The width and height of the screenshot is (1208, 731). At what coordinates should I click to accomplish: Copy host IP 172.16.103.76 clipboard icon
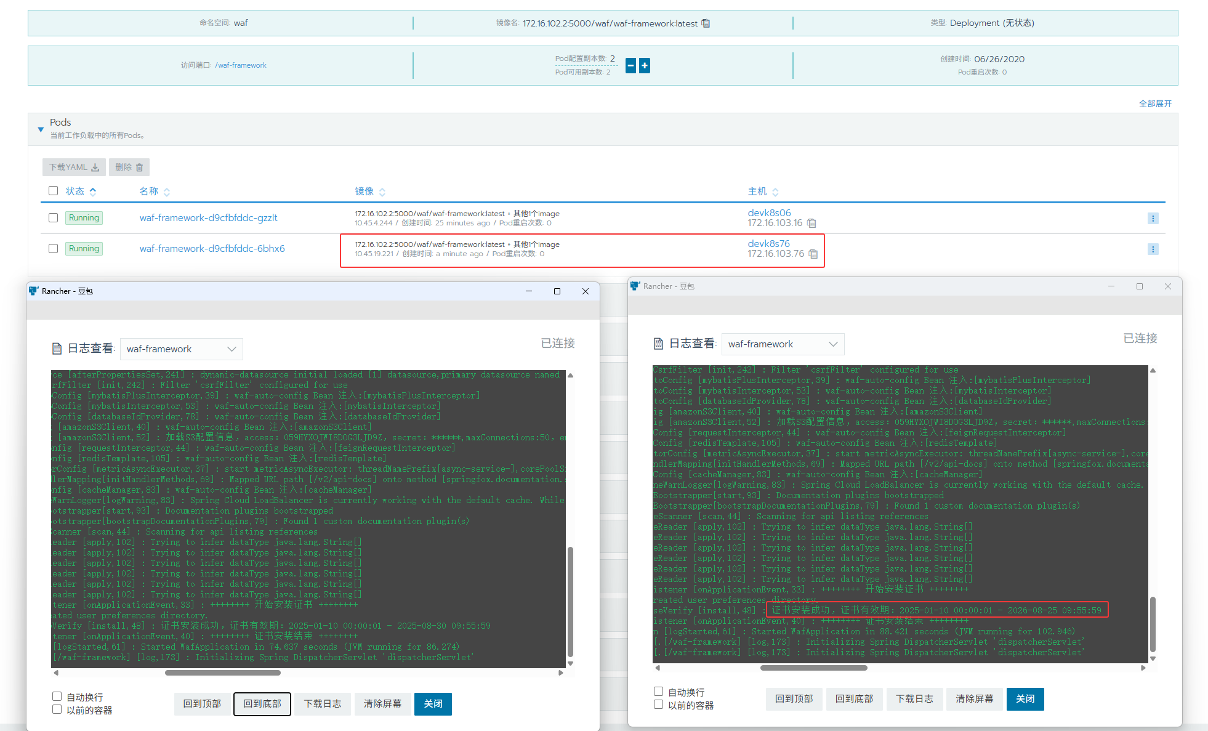pyautogui.click(x=813, y=254)
